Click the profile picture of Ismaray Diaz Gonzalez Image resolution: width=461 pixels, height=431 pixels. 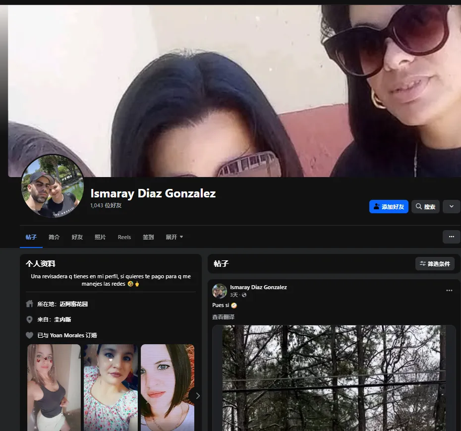click(52, 186)
